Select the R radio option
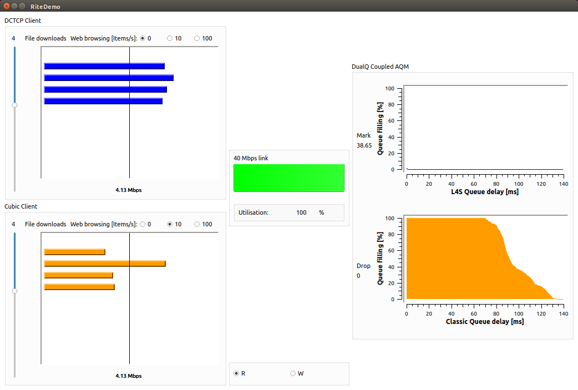The width and height of the screenshot is (578, 390). click(237, 373)
